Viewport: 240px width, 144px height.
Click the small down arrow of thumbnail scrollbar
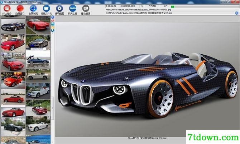[53, 142]
